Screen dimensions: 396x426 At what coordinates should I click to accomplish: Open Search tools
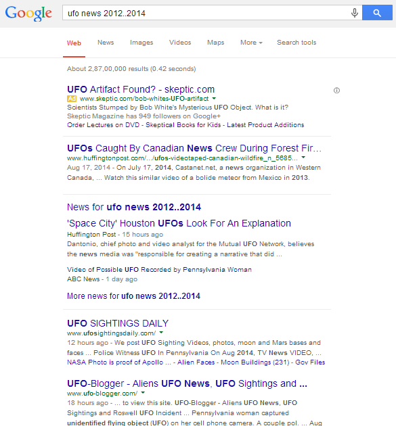tap(296, 43)
